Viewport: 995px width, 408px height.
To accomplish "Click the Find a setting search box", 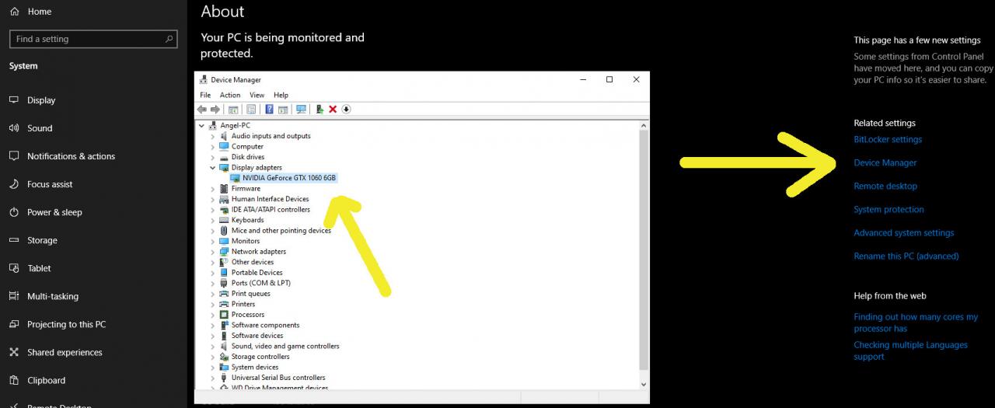I will (x=93, y=39).
